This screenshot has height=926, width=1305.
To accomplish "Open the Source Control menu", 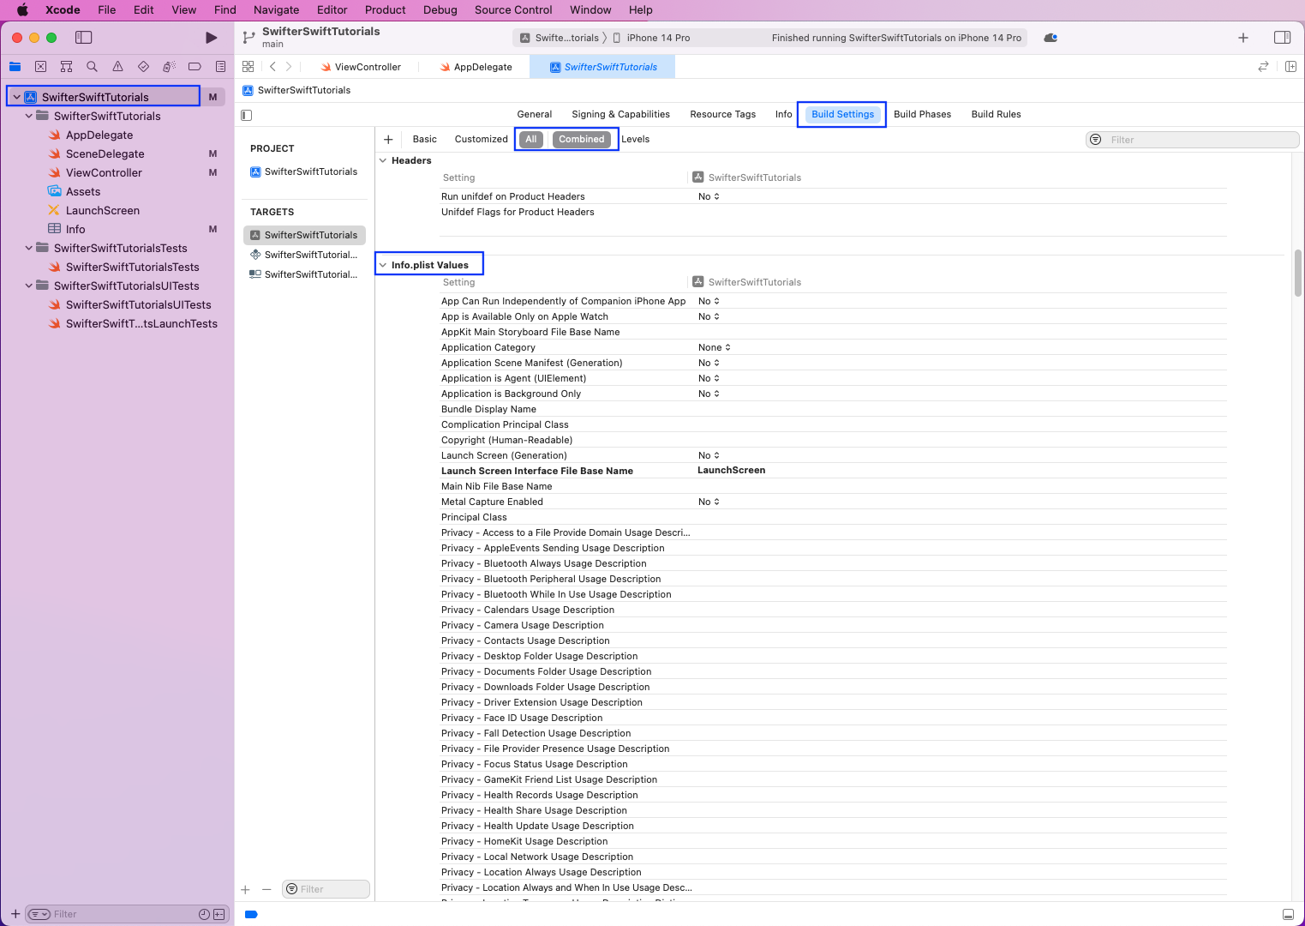I will (x=513, y=10).
